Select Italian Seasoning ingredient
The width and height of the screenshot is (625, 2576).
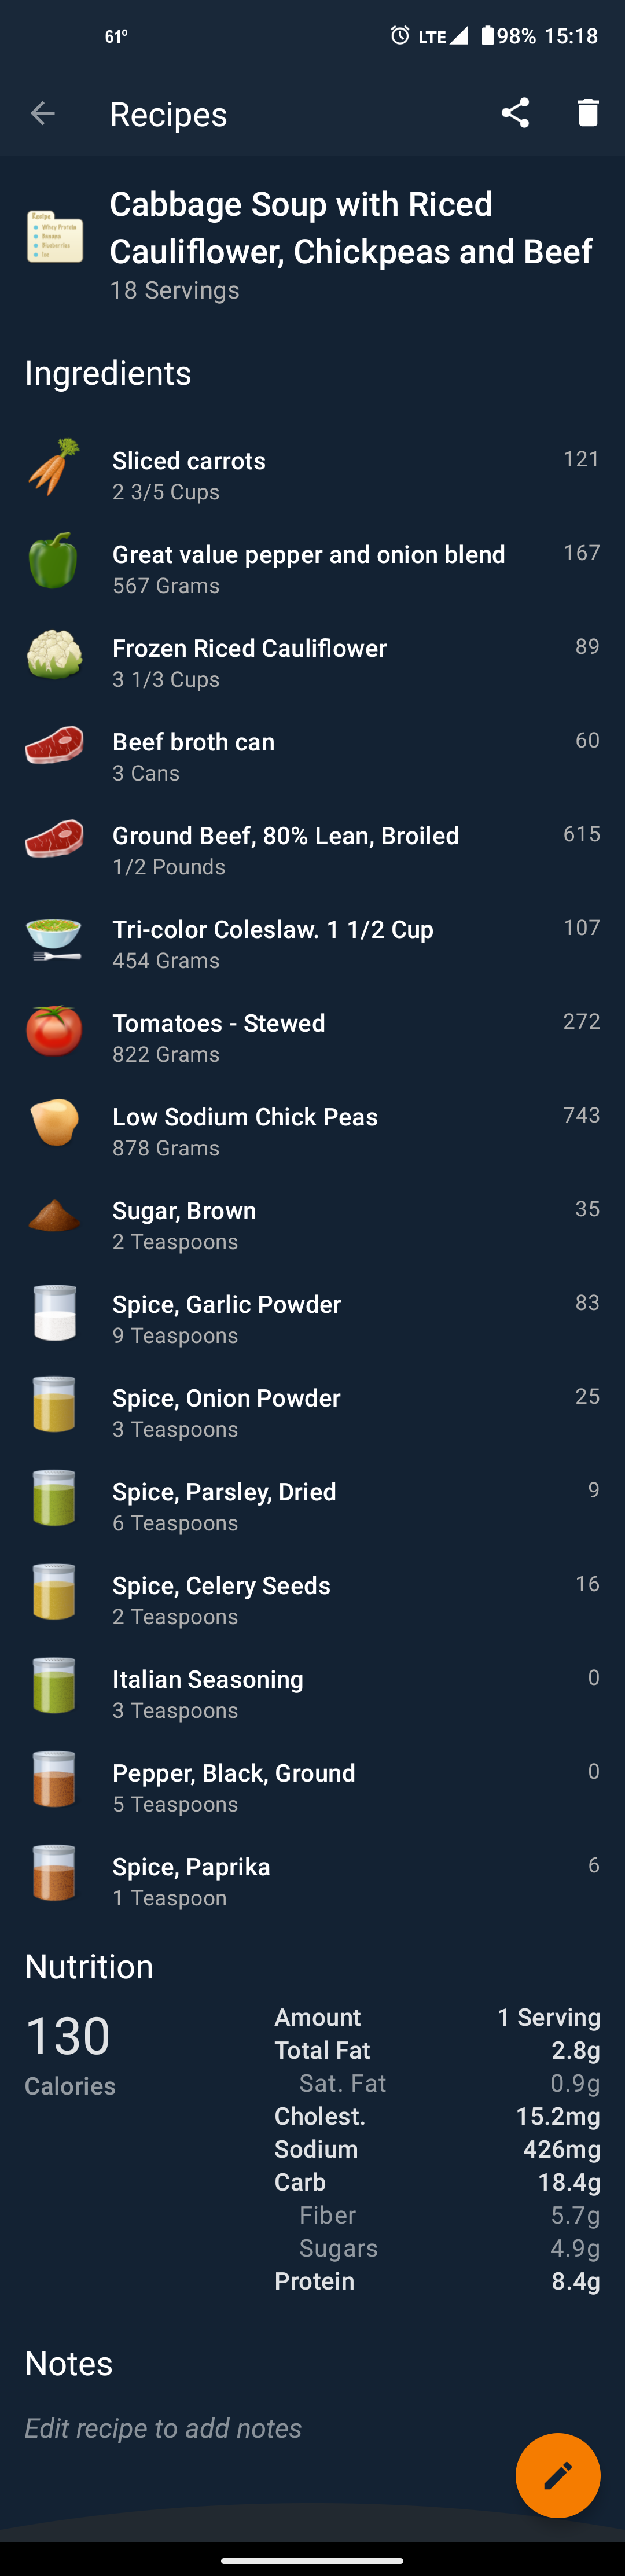click(x=312, y=1694)
